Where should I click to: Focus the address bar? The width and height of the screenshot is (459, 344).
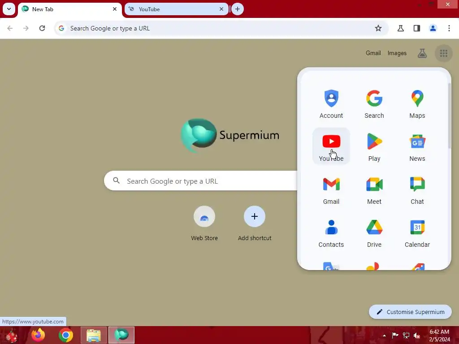click(x=221, y=28)
